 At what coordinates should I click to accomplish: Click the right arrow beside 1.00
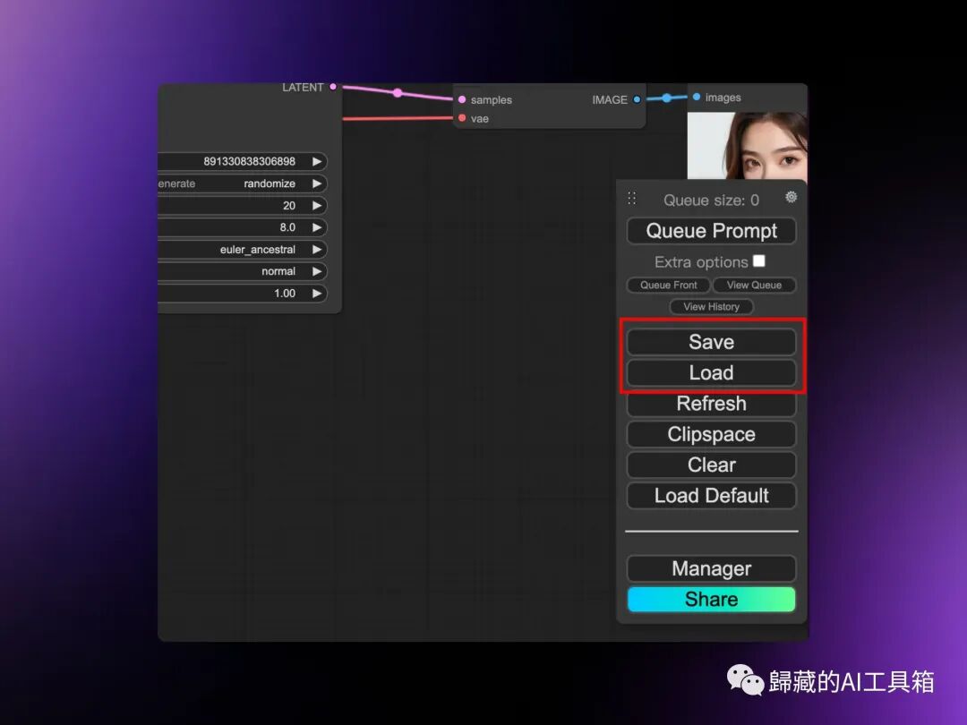coord(317,294)
